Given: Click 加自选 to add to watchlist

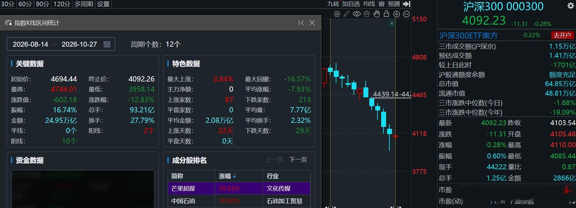Looking at the screenshot, I should [351, 4].
